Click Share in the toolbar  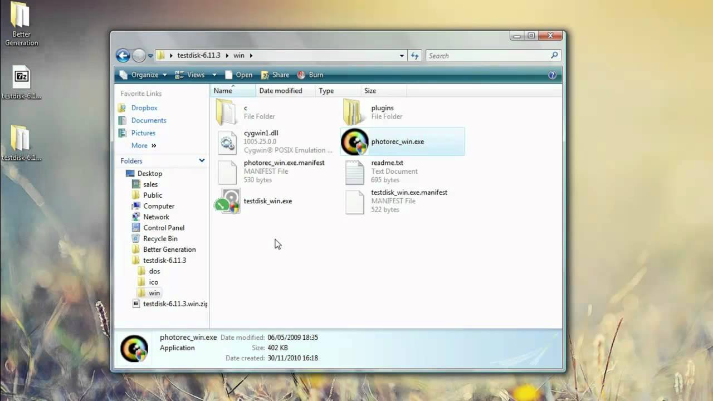point(275,75)
